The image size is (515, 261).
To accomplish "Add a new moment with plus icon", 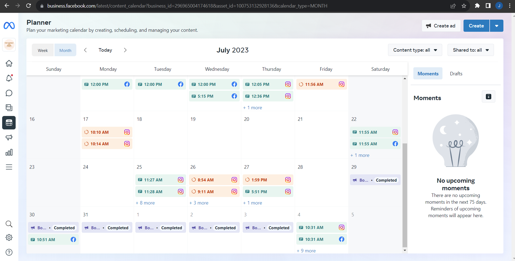I will pyautogui.click(x=489, y=97).
